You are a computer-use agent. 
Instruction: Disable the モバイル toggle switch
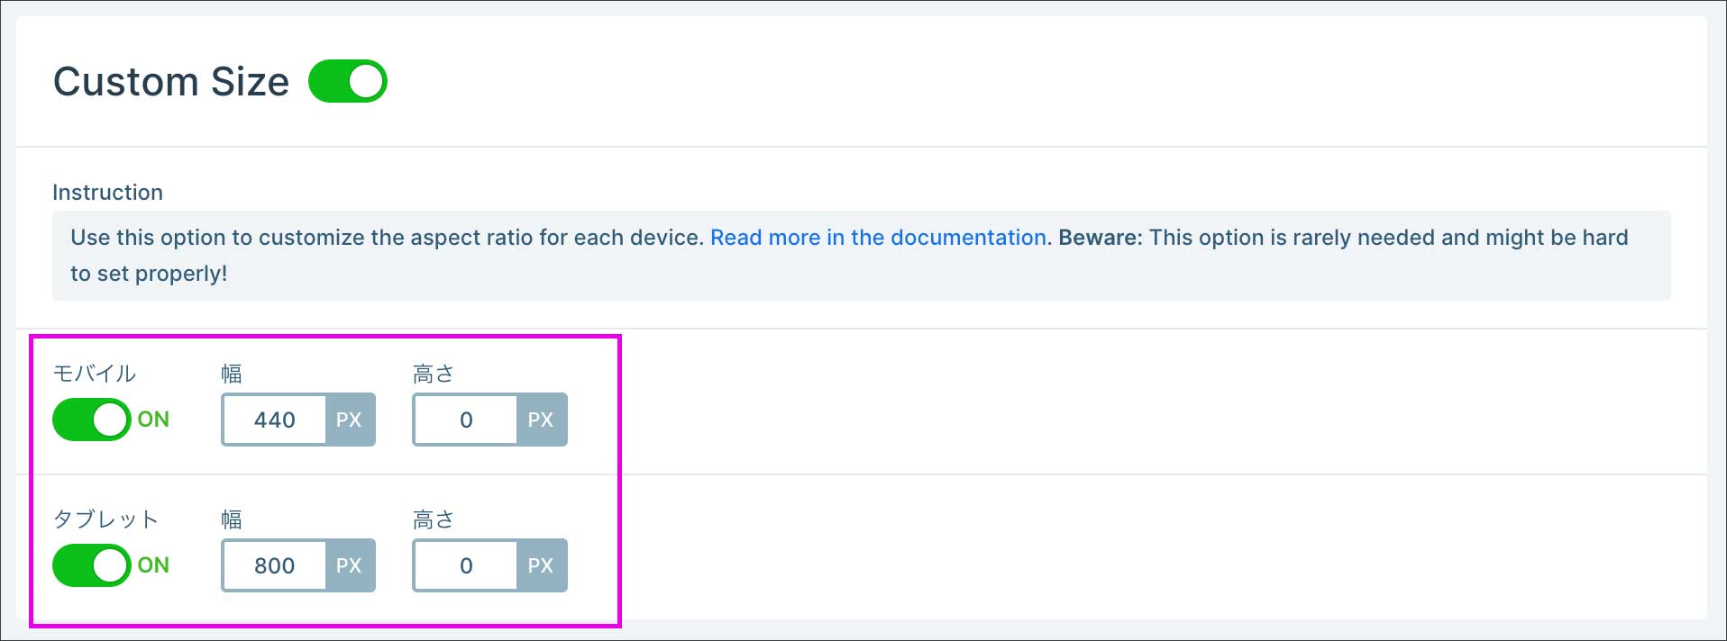pos(91,420)
